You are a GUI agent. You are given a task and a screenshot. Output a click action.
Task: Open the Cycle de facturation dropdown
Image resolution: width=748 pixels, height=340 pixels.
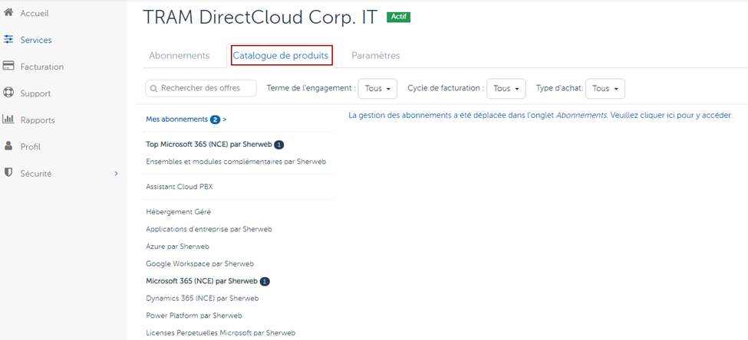point(506,89)
